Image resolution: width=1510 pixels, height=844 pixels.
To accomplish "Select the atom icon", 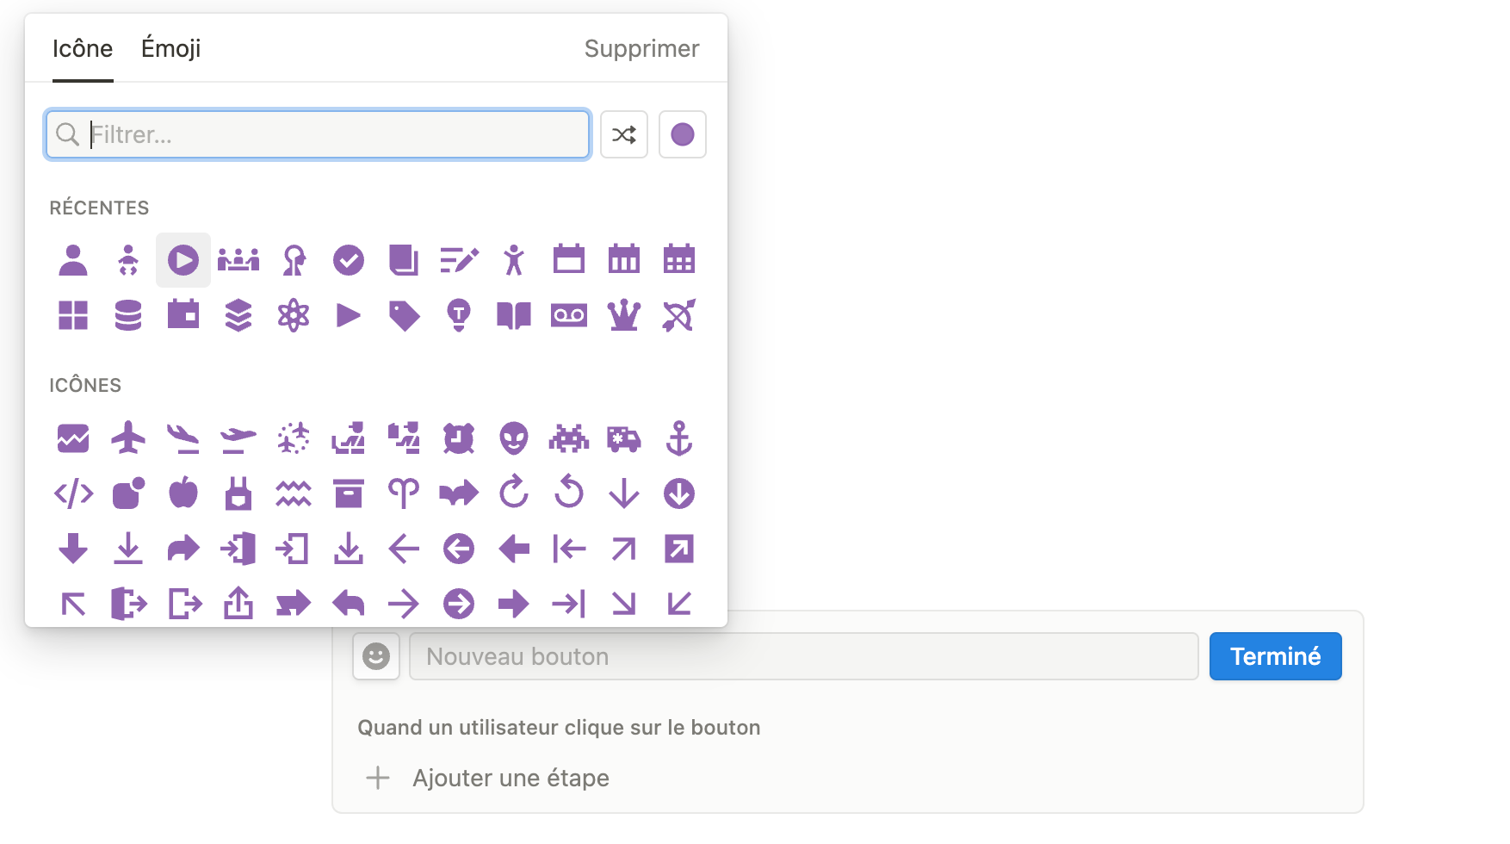I will click(294, 315).
